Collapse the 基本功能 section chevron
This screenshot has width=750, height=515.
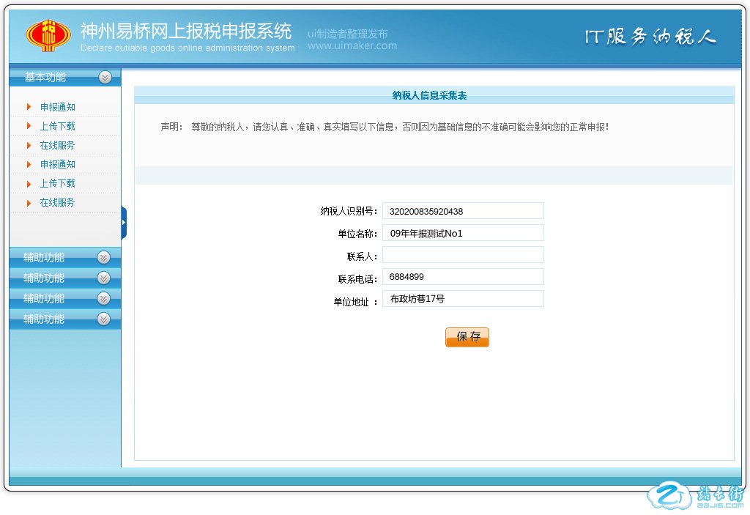[105, 77]
